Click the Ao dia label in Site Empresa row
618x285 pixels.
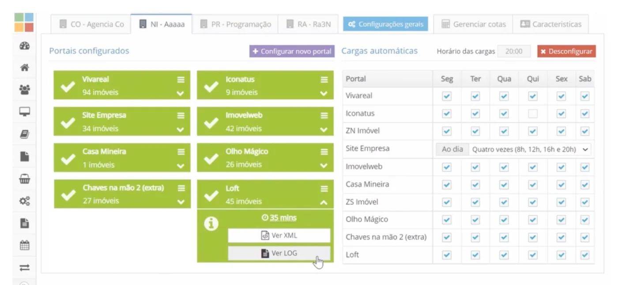pos(452,149)
